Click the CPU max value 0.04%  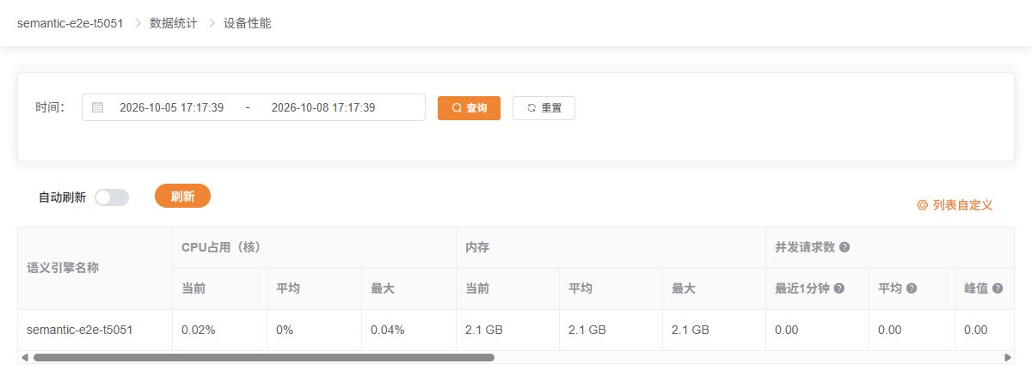click(x=388, y=330)
